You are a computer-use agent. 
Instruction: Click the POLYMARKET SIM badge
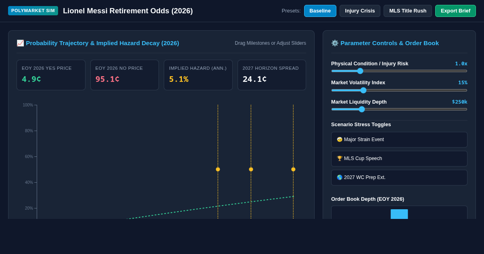pyautogui.click(x=33, y=10)
